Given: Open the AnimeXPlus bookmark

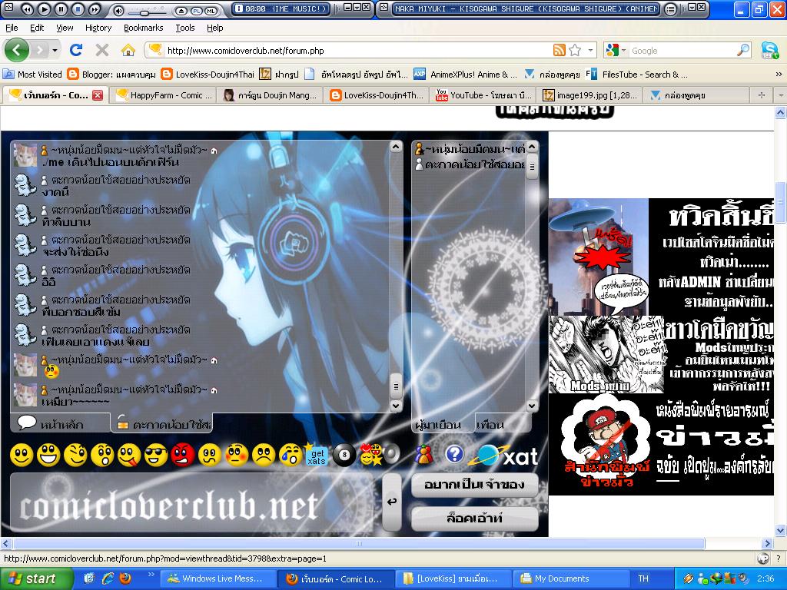Looking at the screenshot, I should click(x=465, y=75).
